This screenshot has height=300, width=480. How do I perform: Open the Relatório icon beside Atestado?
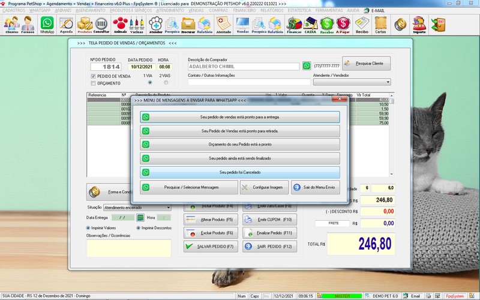coord(205,25)
